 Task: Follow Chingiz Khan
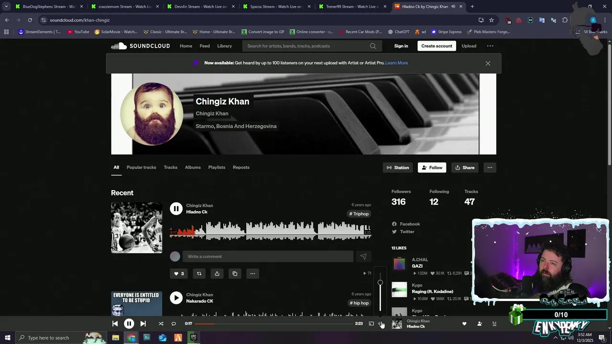tap(432, 168)
